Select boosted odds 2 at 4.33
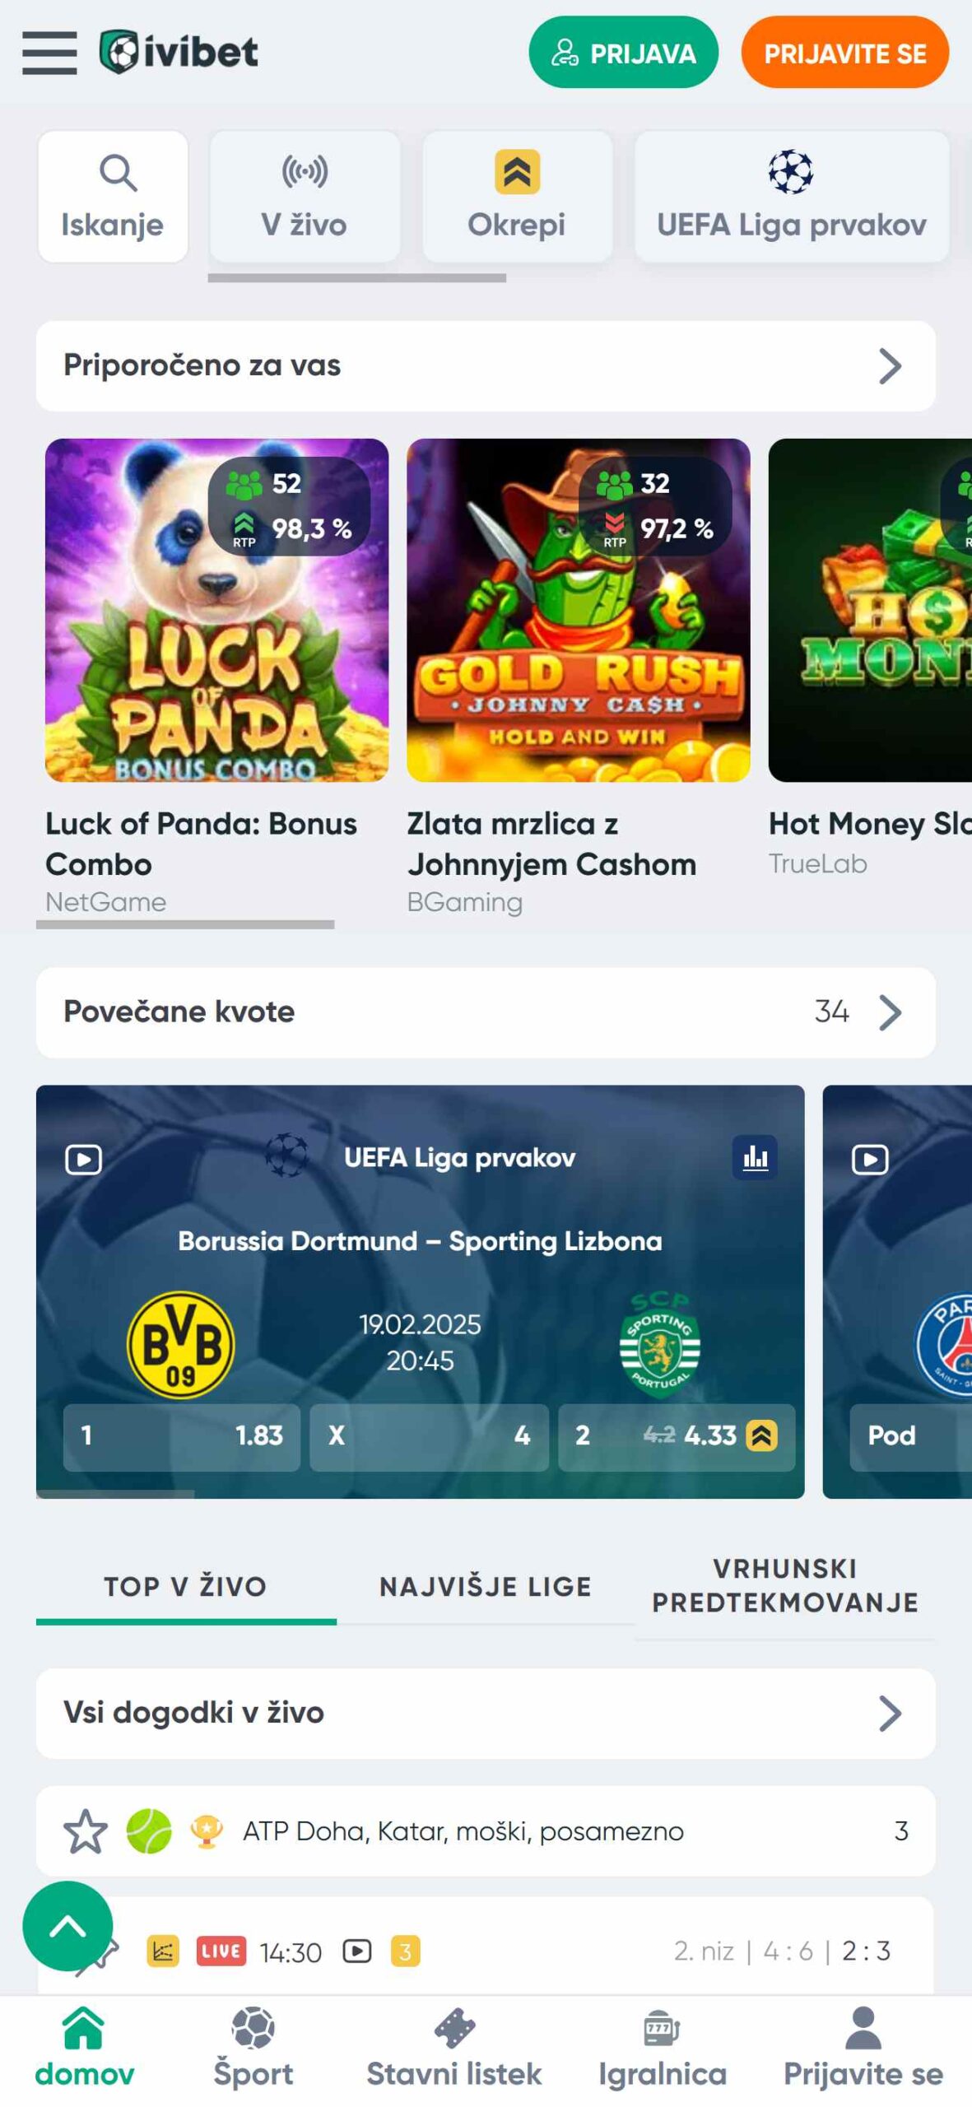The width and height of the screenshot is (972, 2107). [677, 1435]
